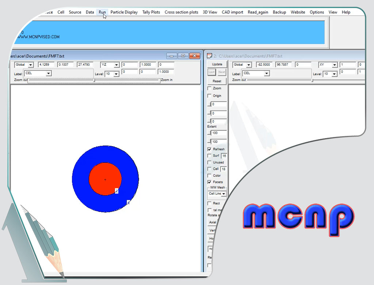Viewport: 374px width, 285px height.
Task: Open the 3D View menu
Action: point(210,12)
